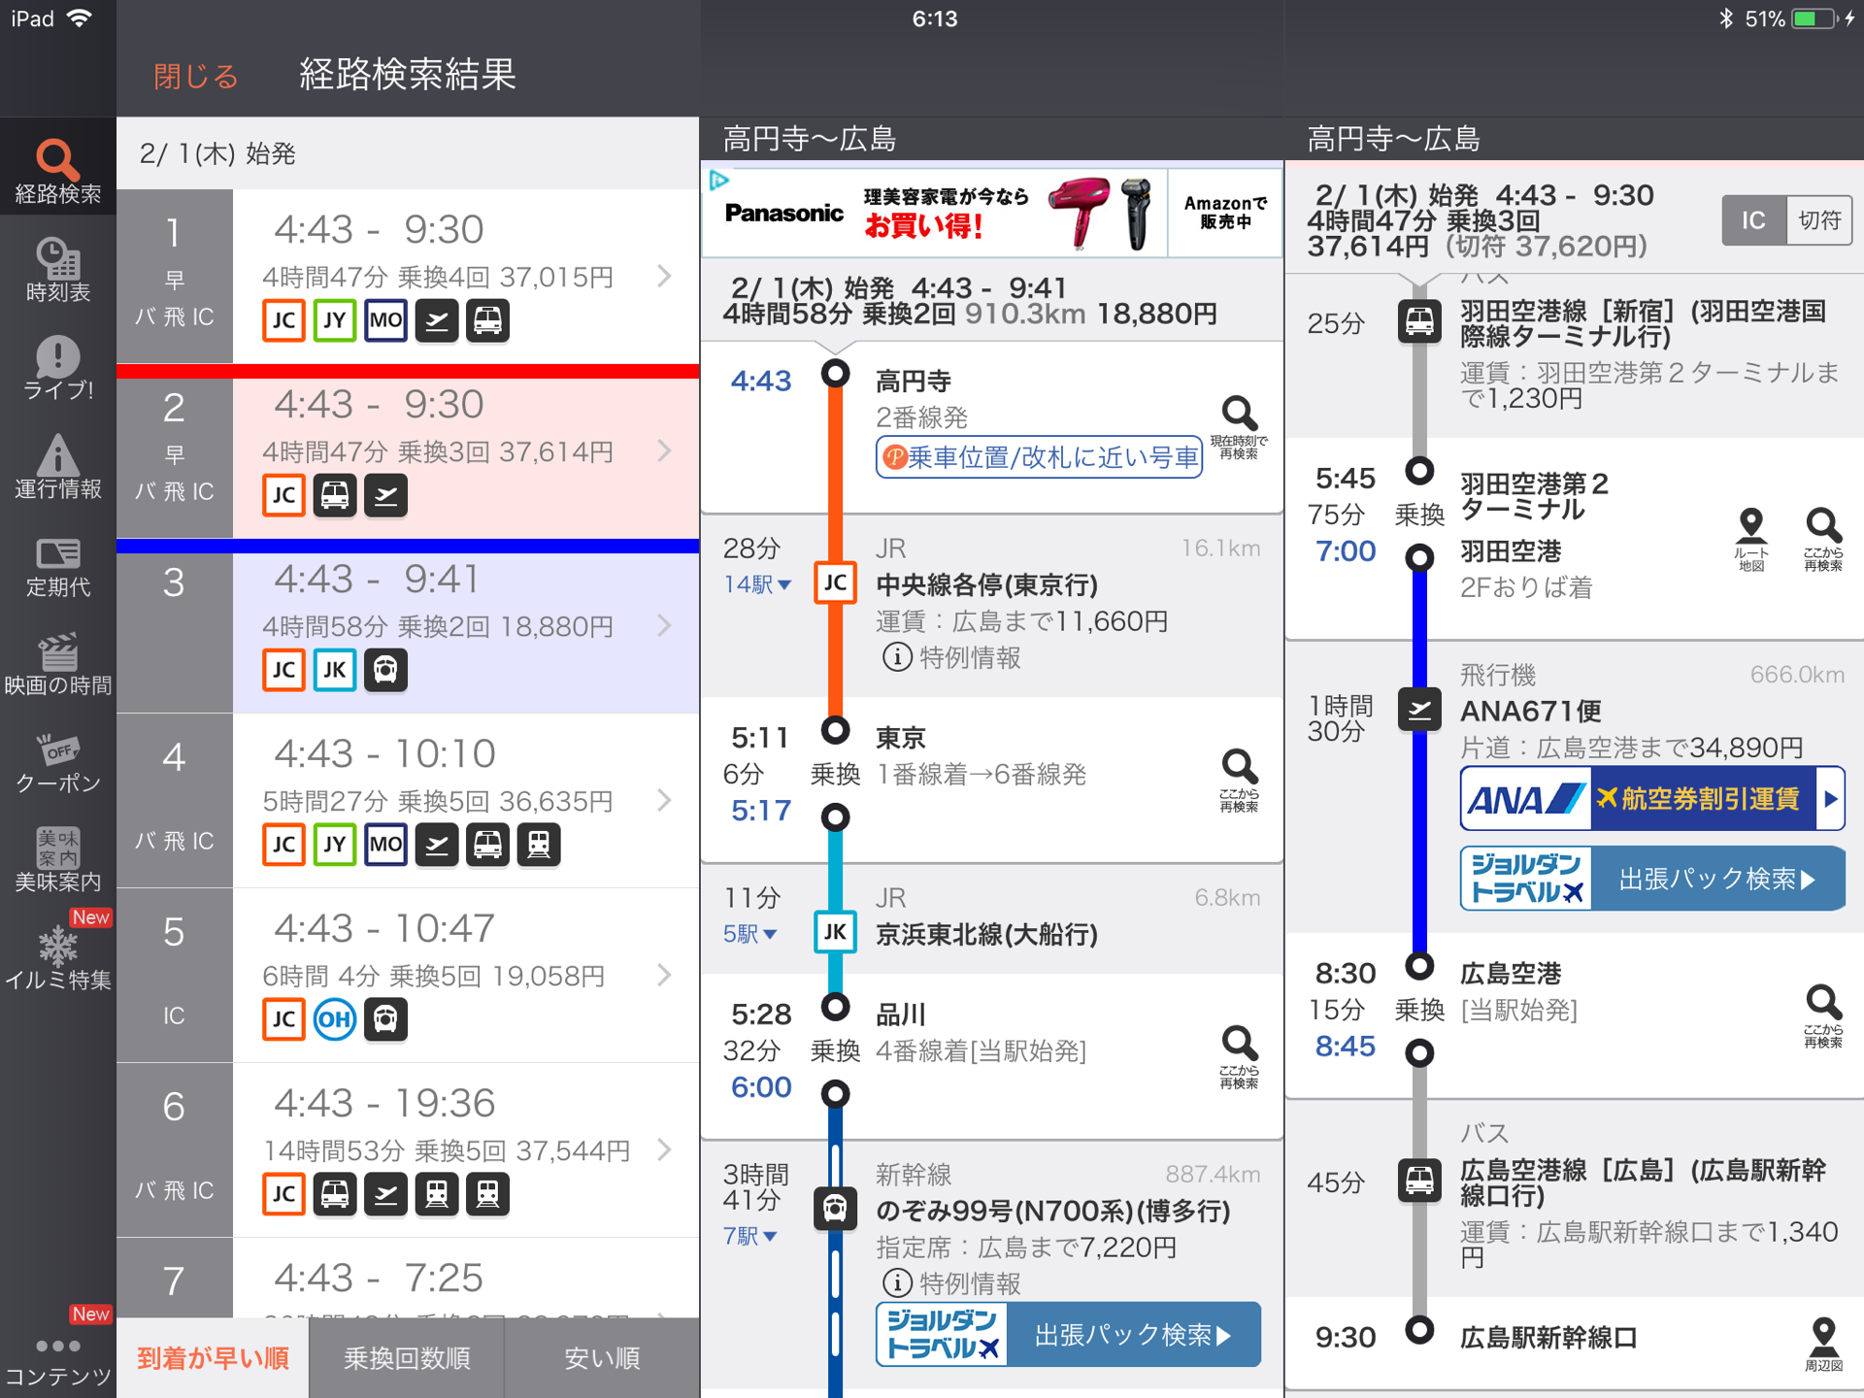Select route 4 arriving 10:10
1864x1398 pixels.
408,801
